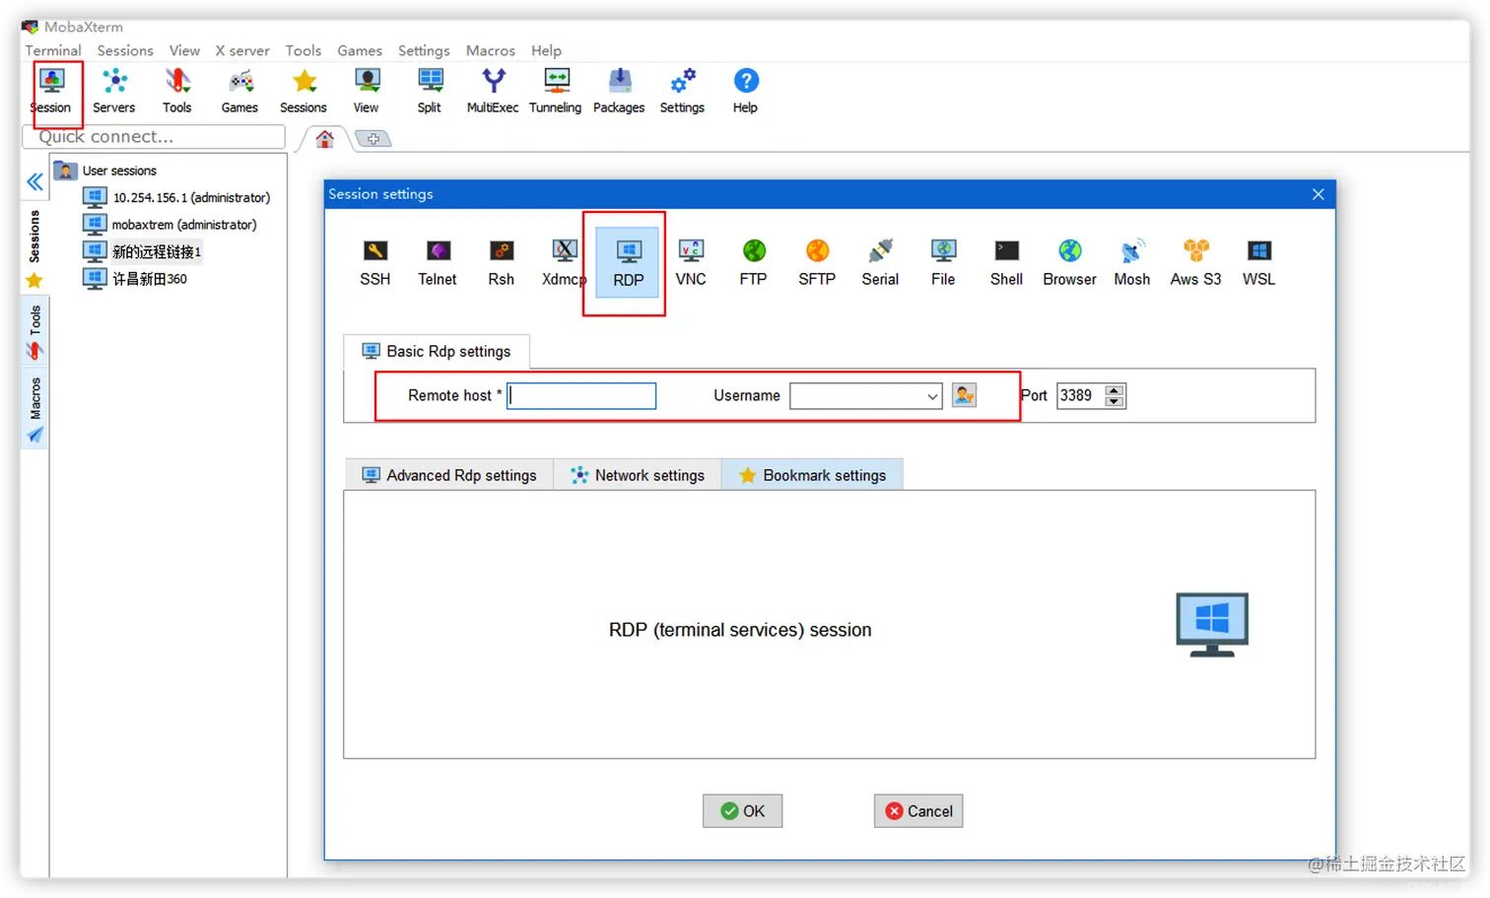Click the Quick connect search box

(x=155, y=137)
